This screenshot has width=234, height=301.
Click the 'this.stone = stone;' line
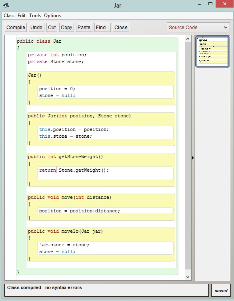[66, 136]
